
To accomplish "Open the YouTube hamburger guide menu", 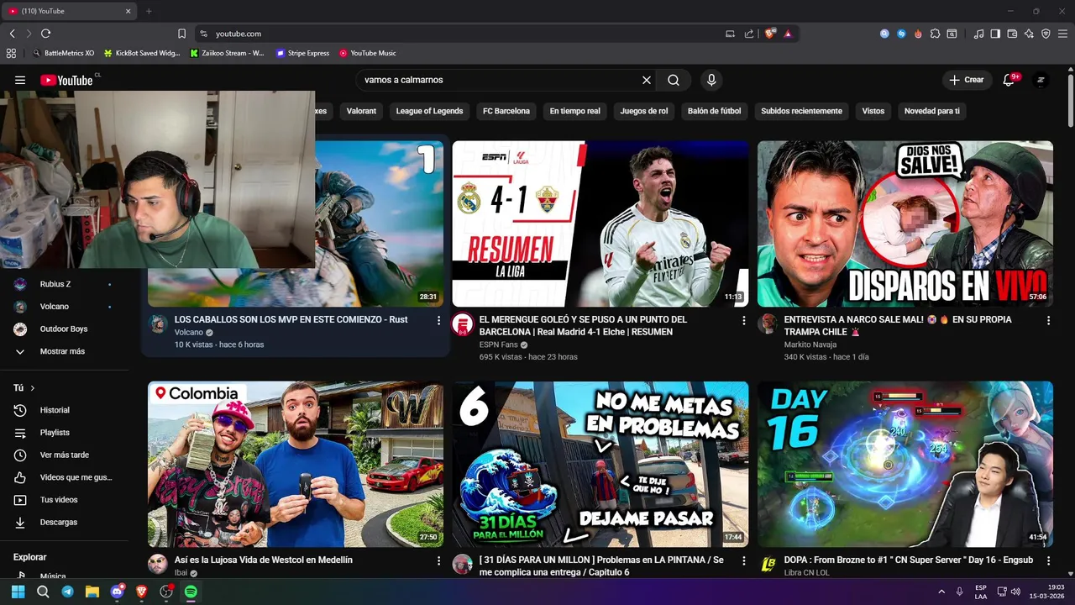I will click(20, 80).
